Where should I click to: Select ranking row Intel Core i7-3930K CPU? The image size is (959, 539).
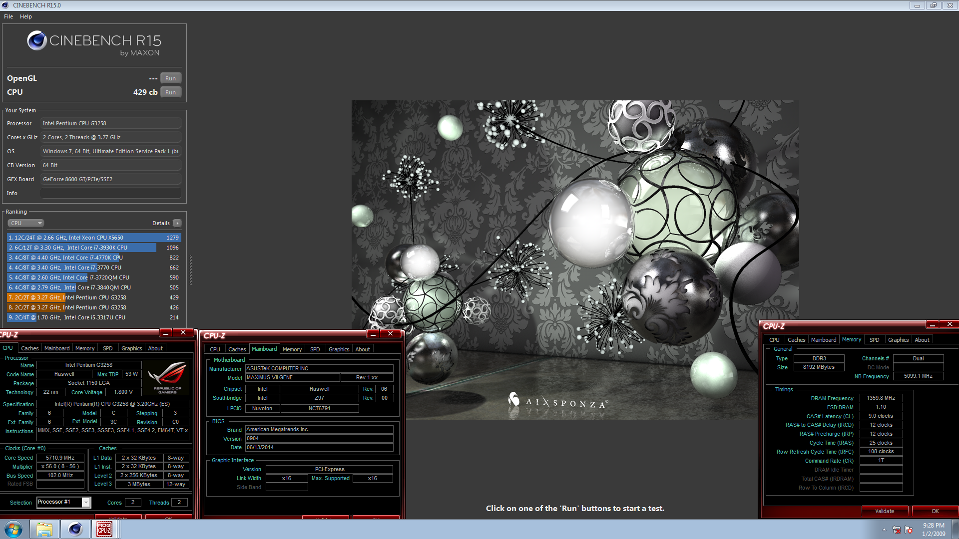coord(94,248)
